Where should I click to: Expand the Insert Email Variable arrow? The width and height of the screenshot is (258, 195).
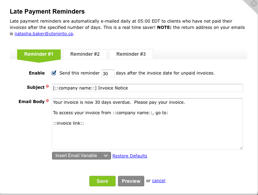106,156
